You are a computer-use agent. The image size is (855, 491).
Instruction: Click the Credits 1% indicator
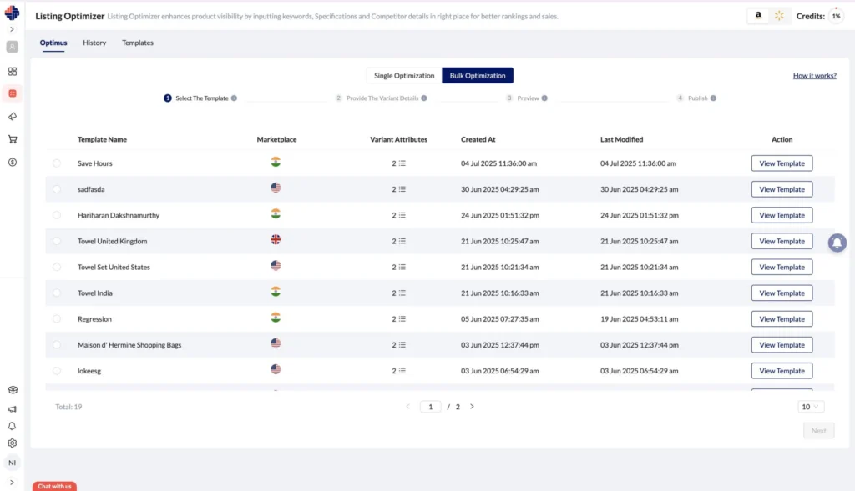click(836, 16)
